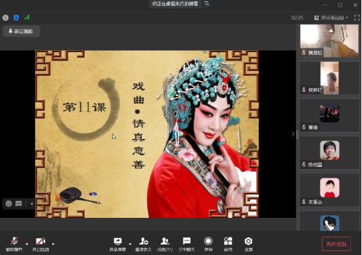Image resolution: width=362 pixels, height=255 pixels.
Task: Expand video options arrow beside camera
Action: pyautogui.click(x=53, y=244)
